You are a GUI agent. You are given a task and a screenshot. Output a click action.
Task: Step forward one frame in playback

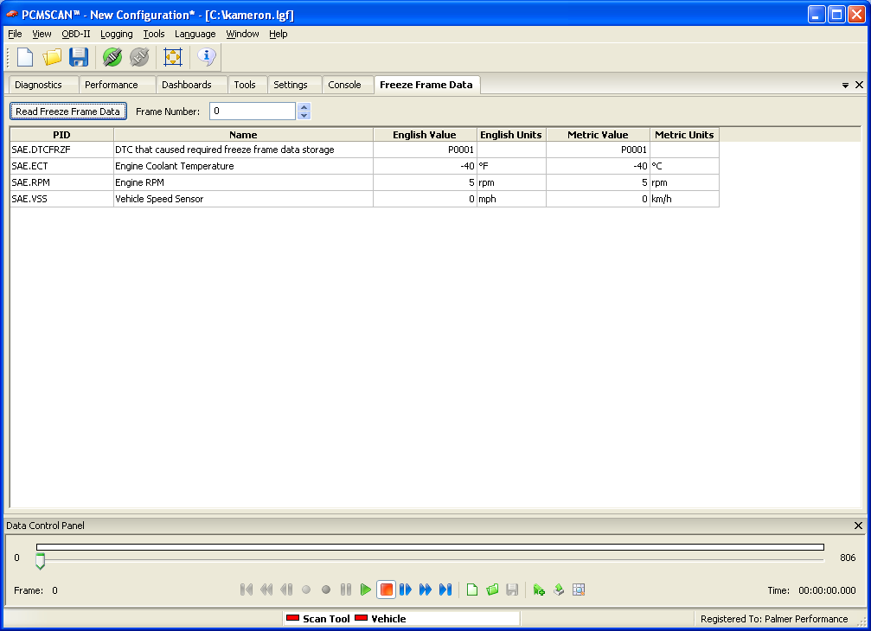click(406, 590)
